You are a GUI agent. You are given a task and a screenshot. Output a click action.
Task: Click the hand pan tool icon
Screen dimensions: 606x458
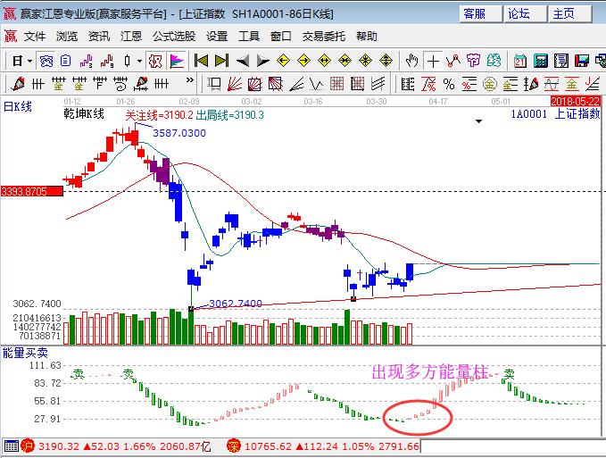click(x=411, y=61)
